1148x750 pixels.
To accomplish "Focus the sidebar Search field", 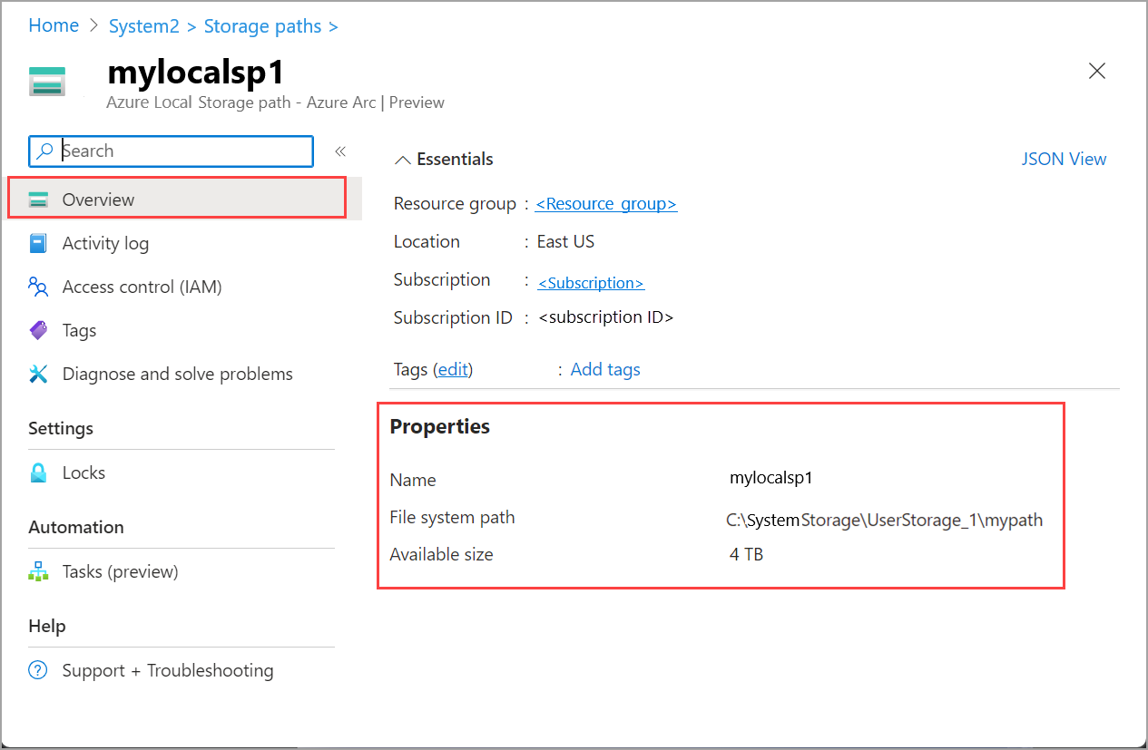I will 172,151.
